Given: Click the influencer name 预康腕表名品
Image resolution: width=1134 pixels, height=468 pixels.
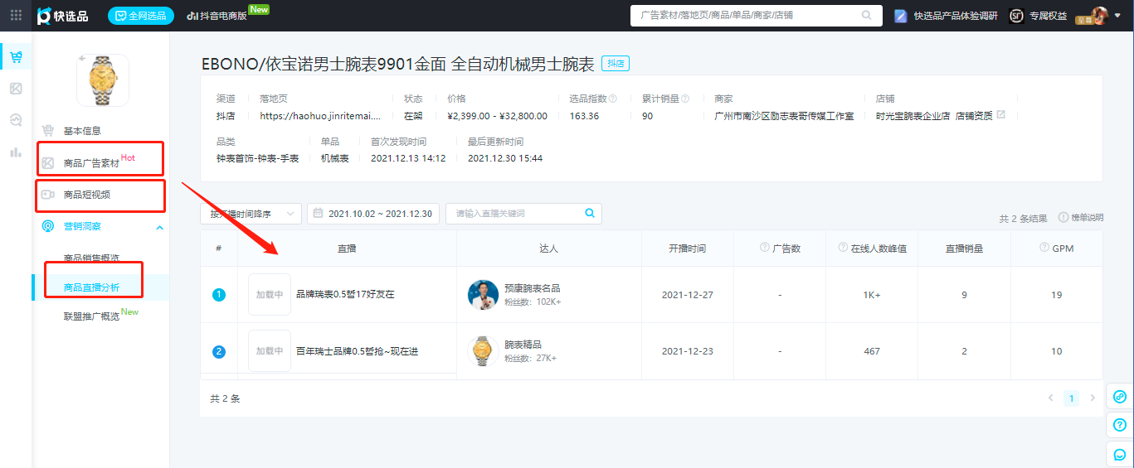Looking at the screenshot, I should point(532,288).
